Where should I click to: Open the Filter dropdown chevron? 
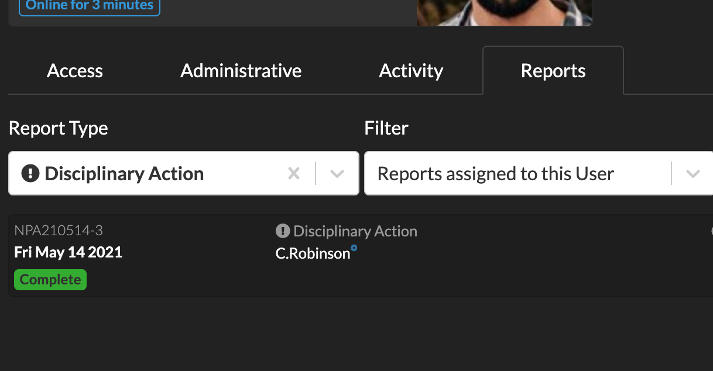[x=693, y=173]
